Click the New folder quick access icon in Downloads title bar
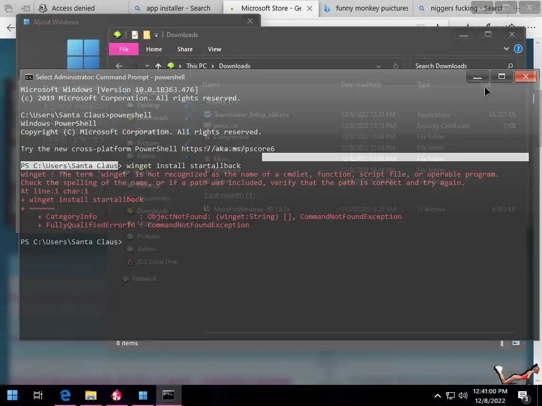542x406 pixels. click(147, 35)
